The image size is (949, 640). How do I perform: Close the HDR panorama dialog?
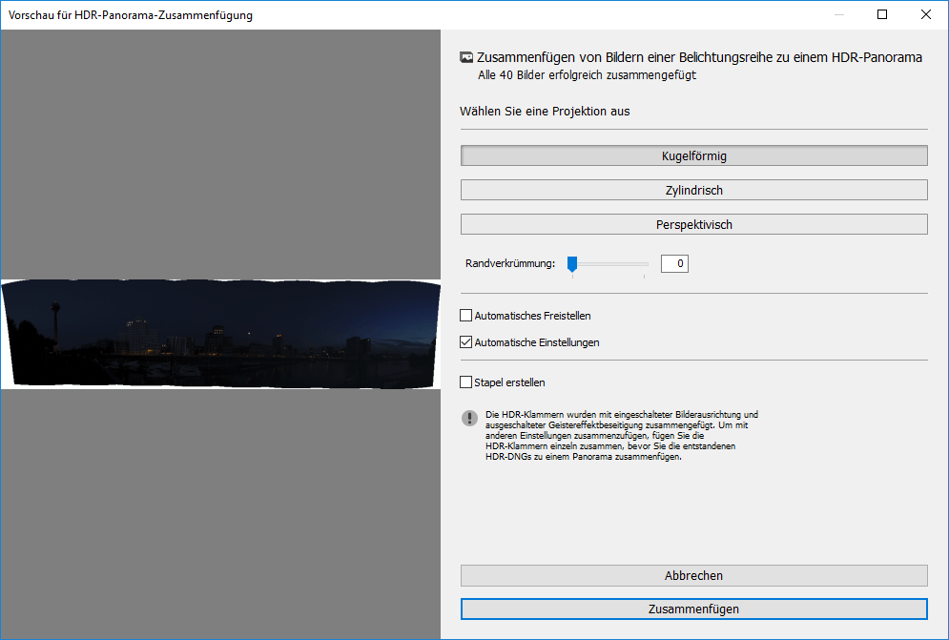coord(926,14)
